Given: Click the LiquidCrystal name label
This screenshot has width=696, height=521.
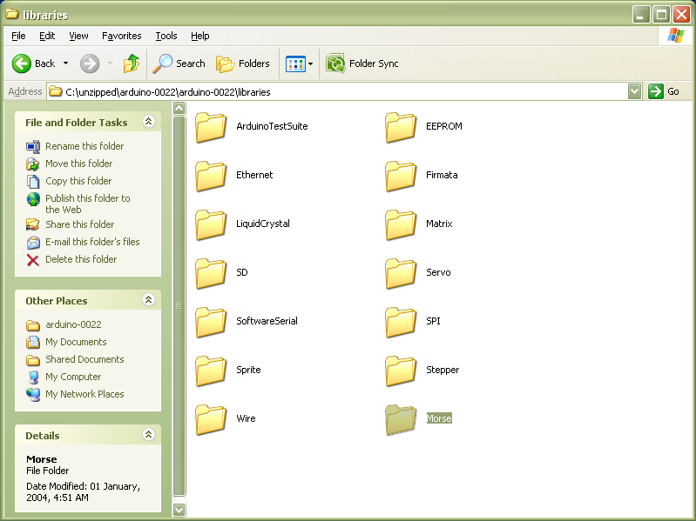Looking at the screenshot, I should [x=263, y=224].
